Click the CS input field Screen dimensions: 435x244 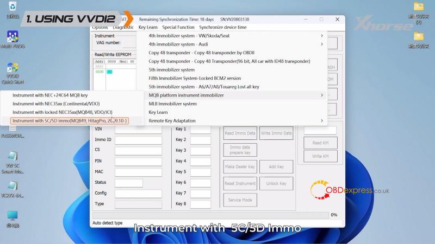click(139, 151)
